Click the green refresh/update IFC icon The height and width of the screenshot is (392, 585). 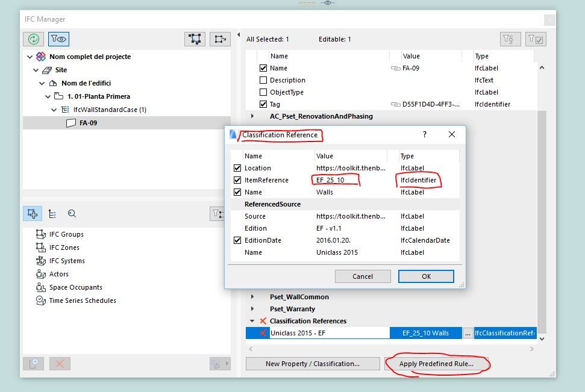click(x=34, y=39)
